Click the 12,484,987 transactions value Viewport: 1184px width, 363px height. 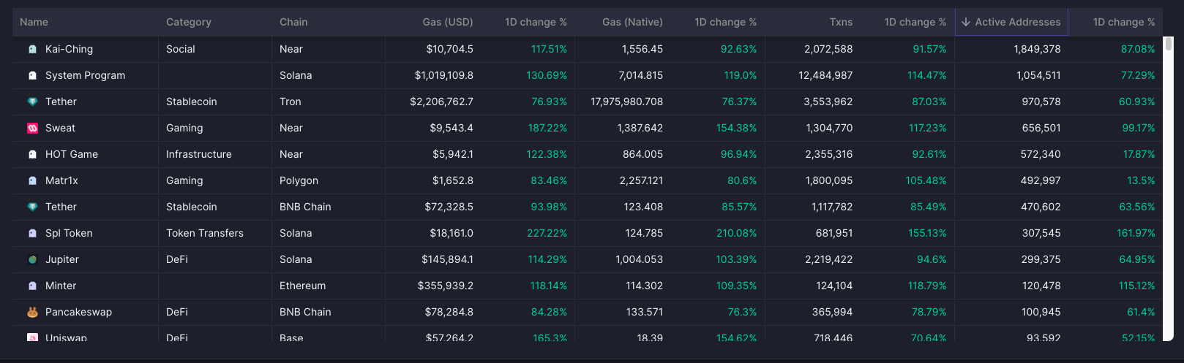[825, 75]
